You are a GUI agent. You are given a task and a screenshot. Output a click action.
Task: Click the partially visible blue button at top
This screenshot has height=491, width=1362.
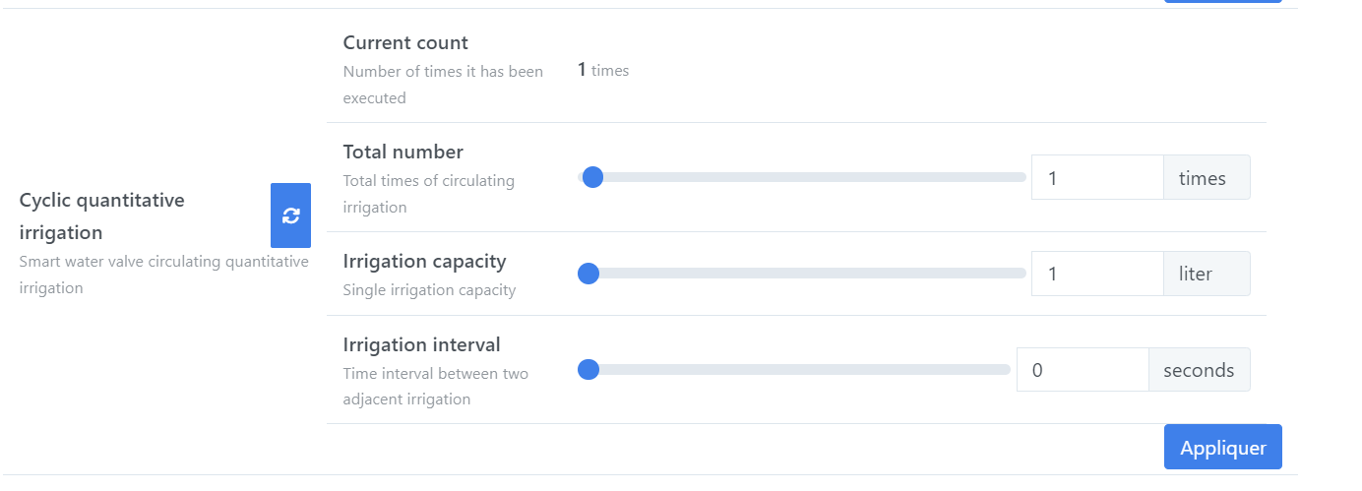(x=1223, y=1)
